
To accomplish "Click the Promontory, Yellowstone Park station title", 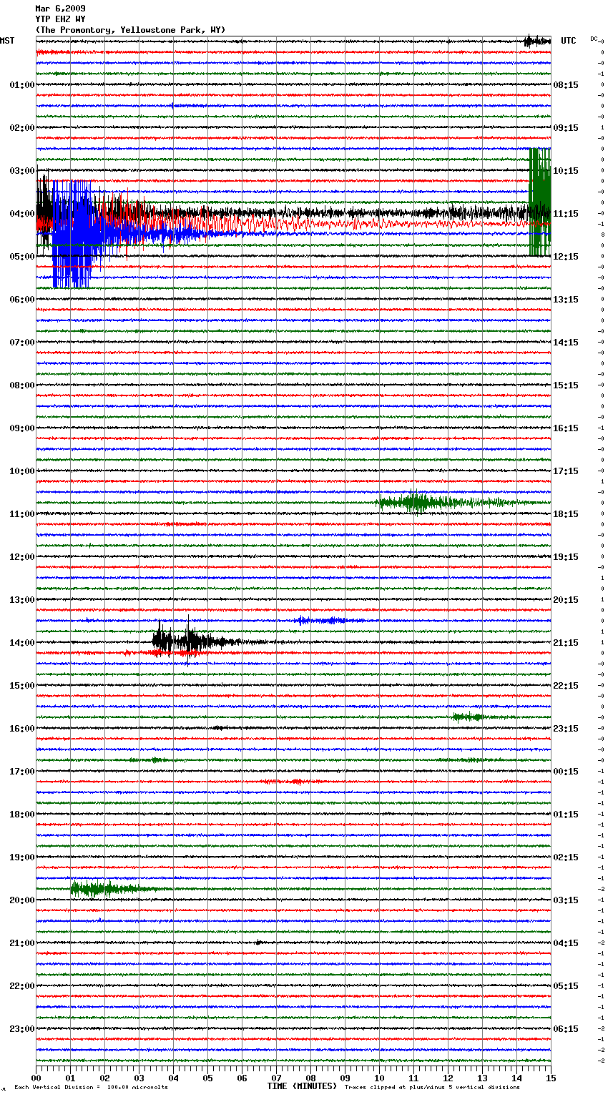I will [130, 30].
